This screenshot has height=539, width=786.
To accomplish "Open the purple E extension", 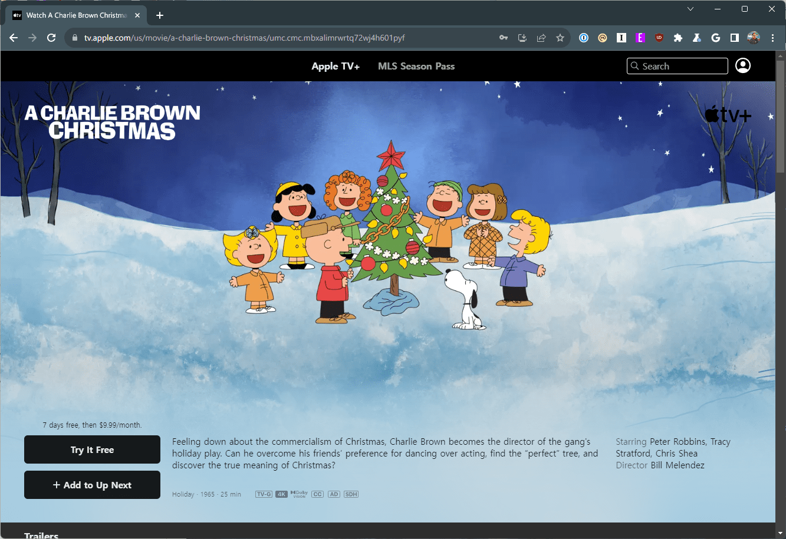I will 640,38.
